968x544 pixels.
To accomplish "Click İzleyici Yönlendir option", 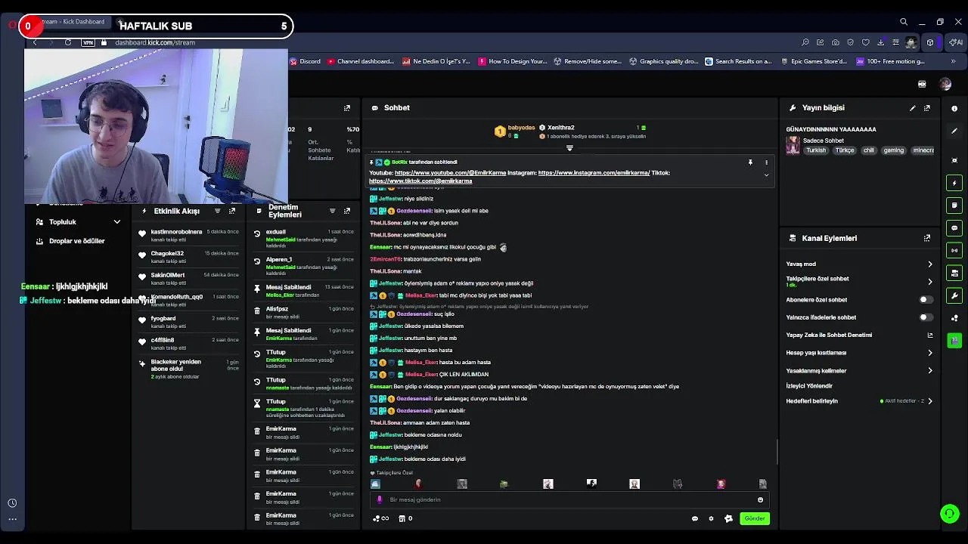I will [809, 386].
